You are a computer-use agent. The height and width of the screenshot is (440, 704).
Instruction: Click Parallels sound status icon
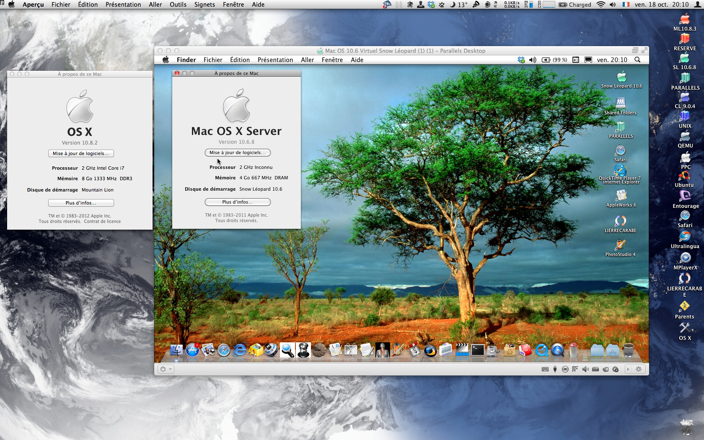(585, 369)
